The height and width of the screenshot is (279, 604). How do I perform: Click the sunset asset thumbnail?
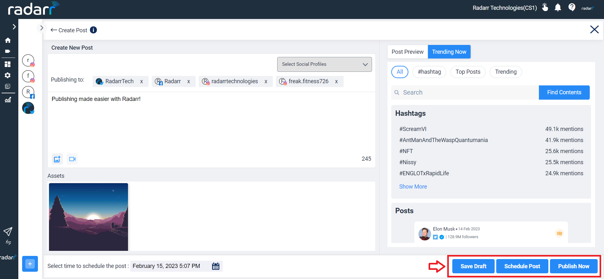[88, 217]
